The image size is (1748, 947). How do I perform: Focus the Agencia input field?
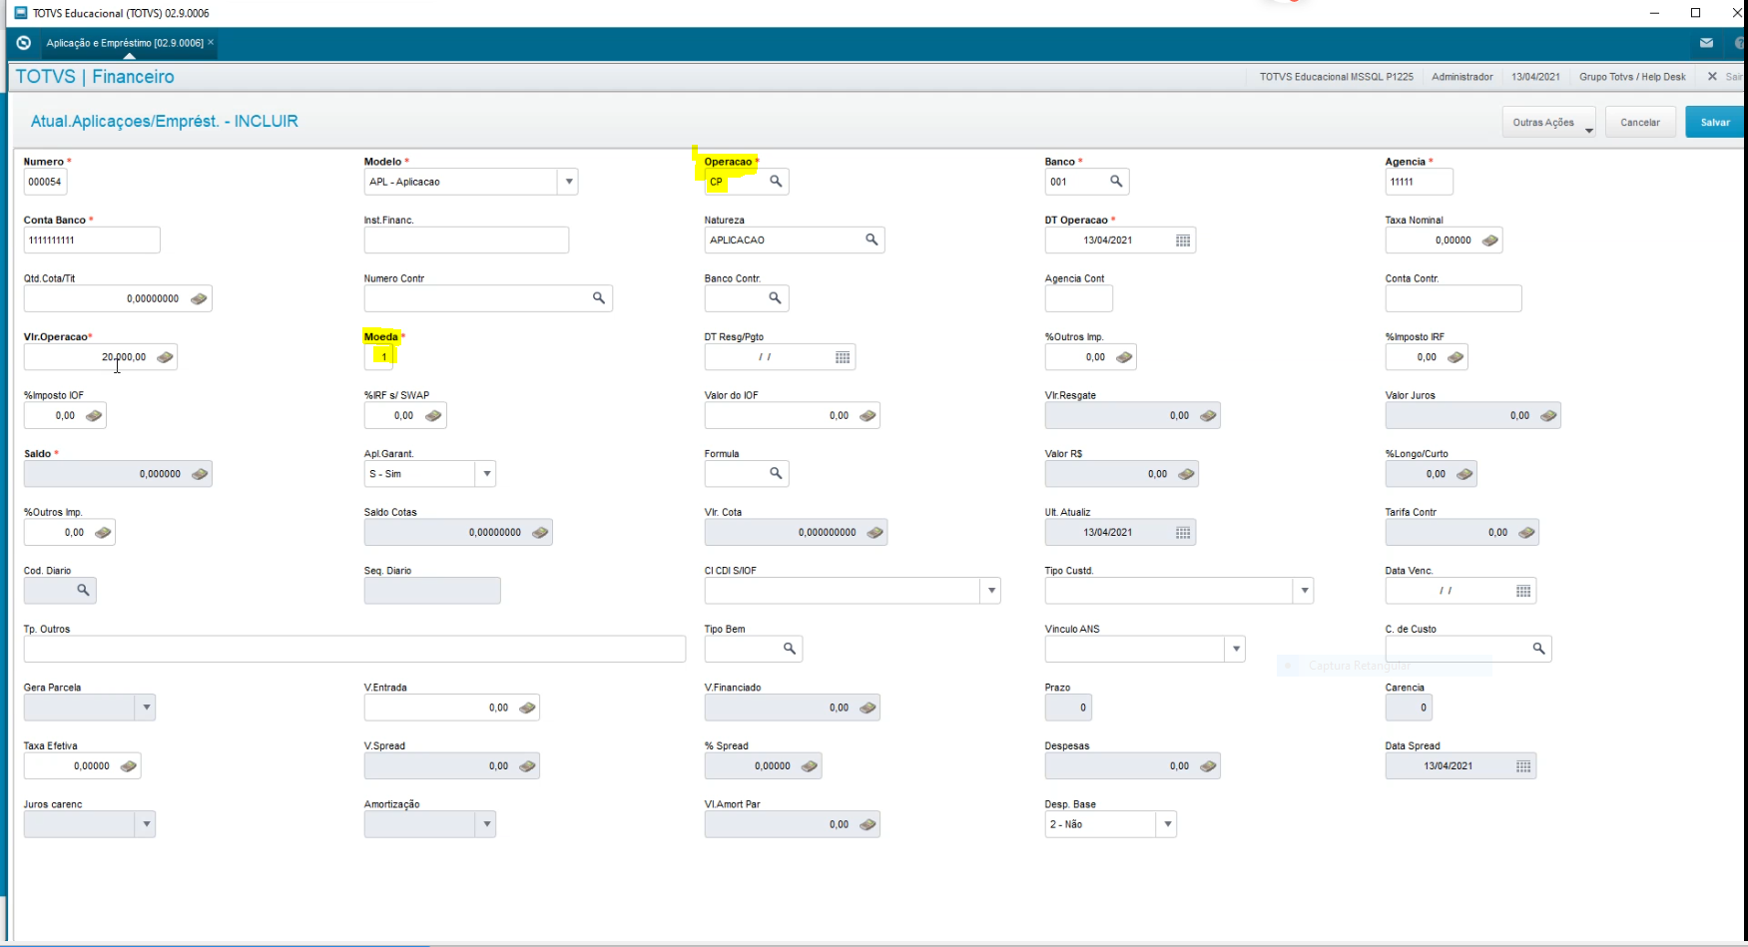click(1419, 182)
